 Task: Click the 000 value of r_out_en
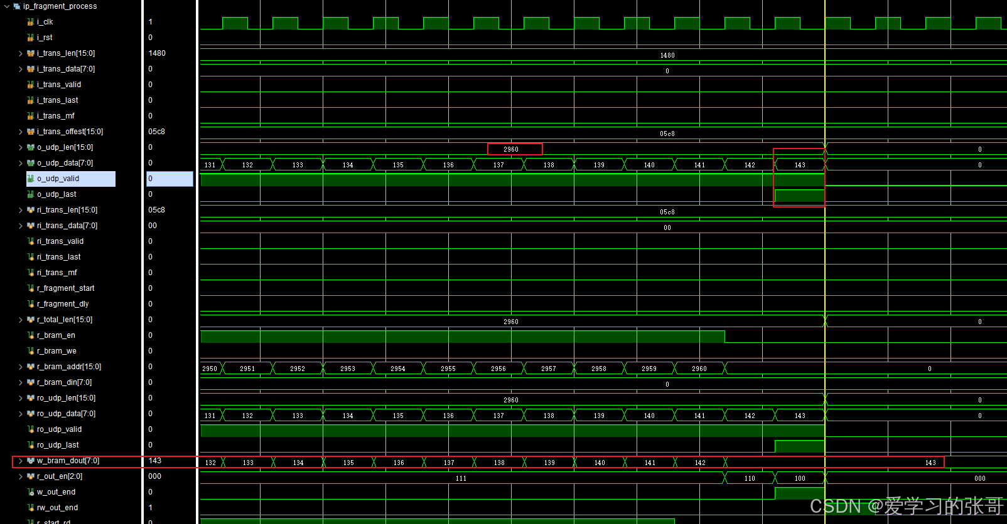point(155,476)
